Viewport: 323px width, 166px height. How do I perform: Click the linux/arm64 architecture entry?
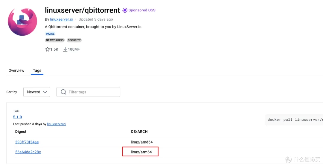[x=141, y=152]
